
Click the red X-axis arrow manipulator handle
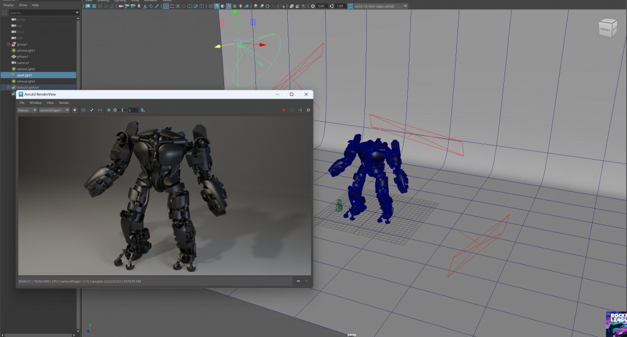click(262, 45)
